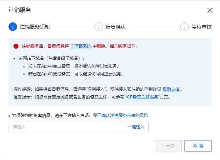Select the 信息确认 step label
The height and width of the screenshot is (160, 220).
116,27
